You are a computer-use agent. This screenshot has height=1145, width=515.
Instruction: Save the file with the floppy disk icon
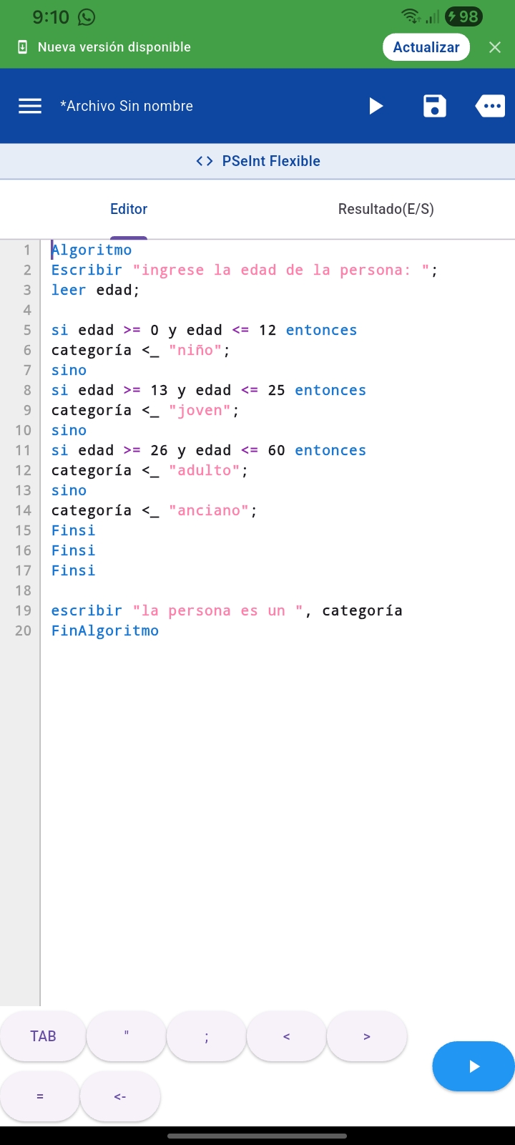pyautogui.click(x=434, y=106)
